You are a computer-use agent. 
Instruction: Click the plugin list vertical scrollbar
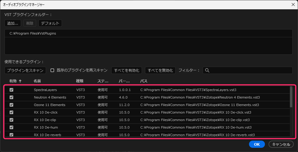click(x=291, y=97)
